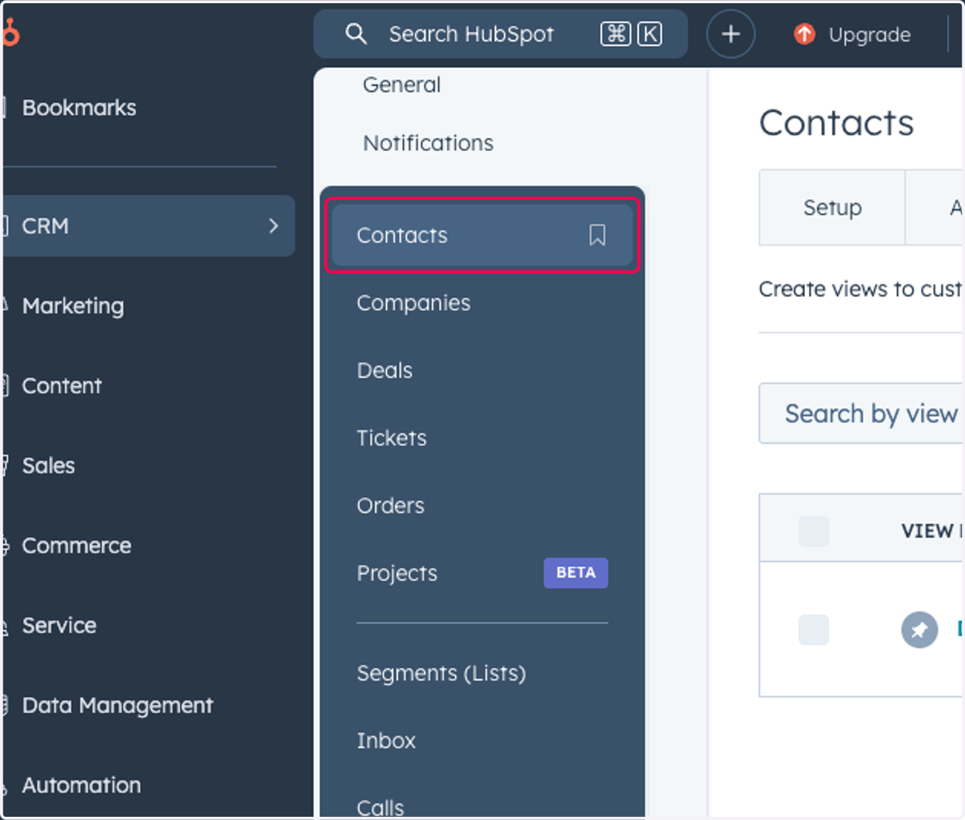Bookmark the Contacts menu entry
Screen dimensions: 965x820
point(597,235)
